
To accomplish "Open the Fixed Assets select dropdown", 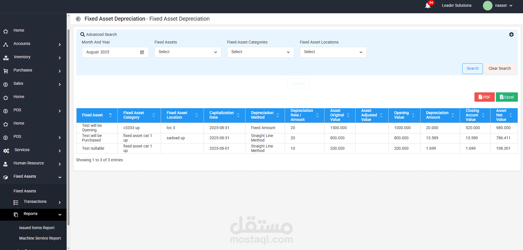I will [188, 52].
